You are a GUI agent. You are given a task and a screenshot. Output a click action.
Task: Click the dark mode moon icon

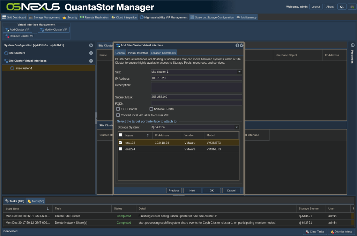pos(342,7)
